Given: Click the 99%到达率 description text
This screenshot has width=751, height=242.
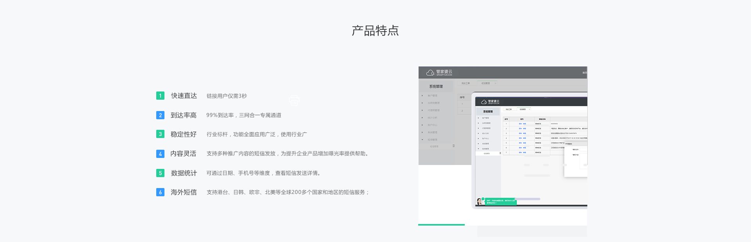Looking at the screenshot, I should click(x=244, y=115).
